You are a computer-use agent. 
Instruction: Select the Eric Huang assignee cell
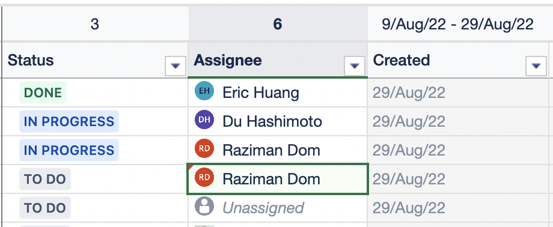click(278, 92)
